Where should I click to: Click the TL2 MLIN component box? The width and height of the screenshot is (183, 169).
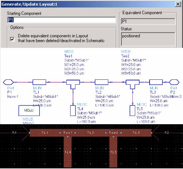(101, 82)
